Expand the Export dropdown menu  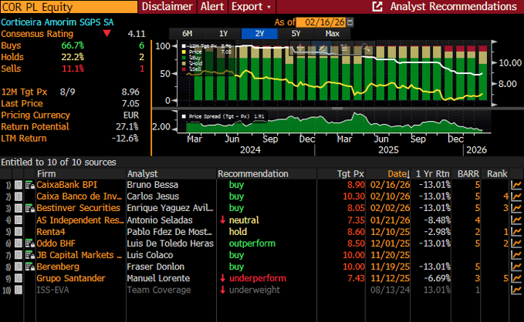(252, 7)
